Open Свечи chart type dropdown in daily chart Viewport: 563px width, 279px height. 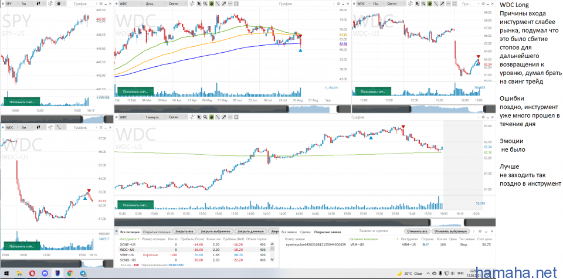(x=178, y=4)
